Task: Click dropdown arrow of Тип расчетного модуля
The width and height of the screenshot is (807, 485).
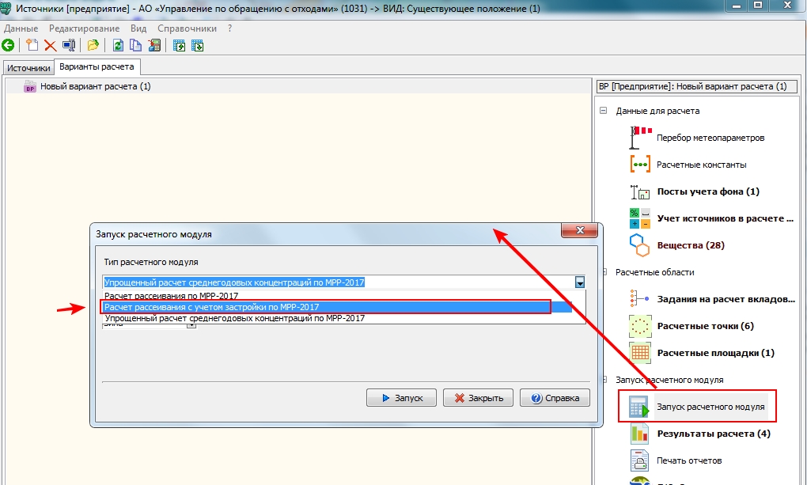Action: [x=579, y=282]
